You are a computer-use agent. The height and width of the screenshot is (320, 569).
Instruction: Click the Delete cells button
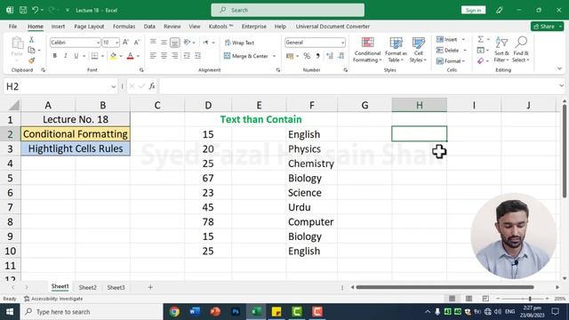click(448, 50)
